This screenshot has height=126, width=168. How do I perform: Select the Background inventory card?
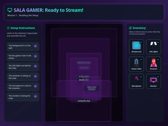(x=136, y=47)
